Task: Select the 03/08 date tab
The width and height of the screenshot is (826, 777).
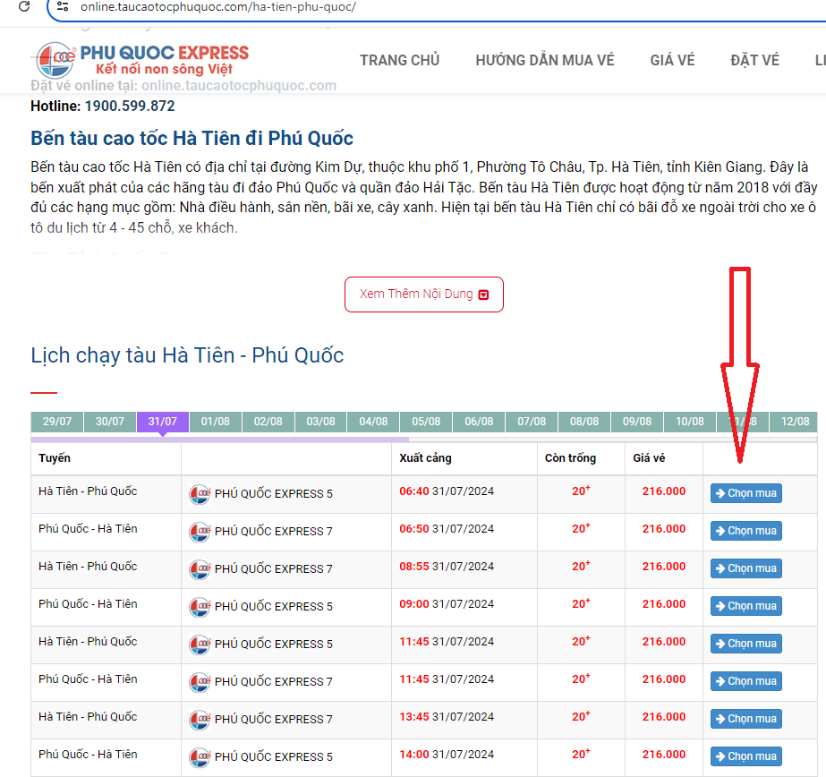Action: pyautogui.click(x=320, y=422)
